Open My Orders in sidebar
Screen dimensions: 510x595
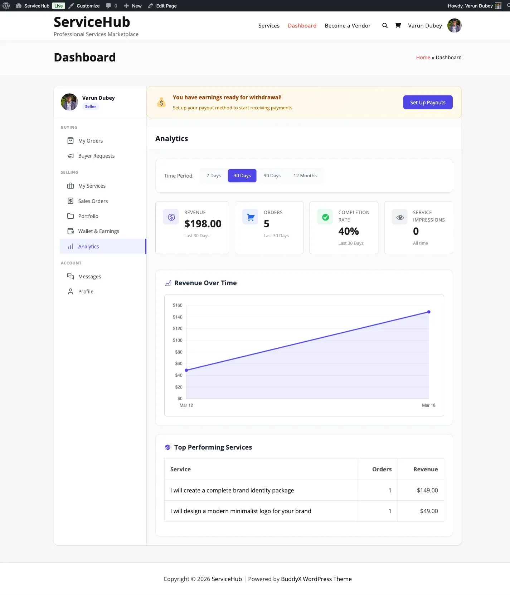pyautogui.click(x=103, y=141)
